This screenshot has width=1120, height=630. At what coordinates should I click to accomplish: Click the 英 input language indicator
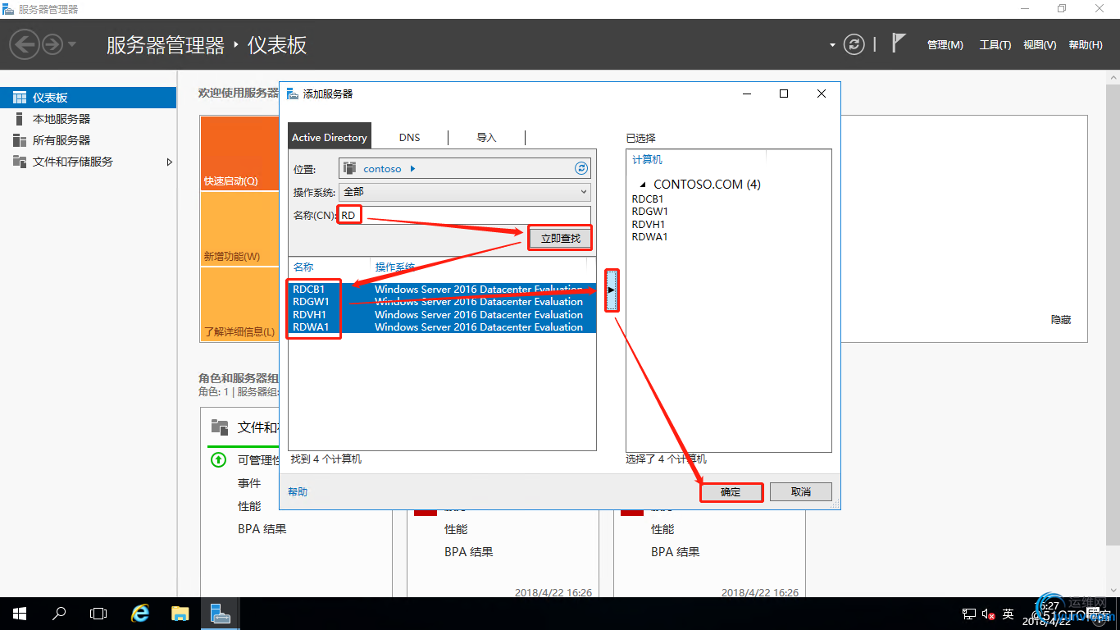point(1008,614)
